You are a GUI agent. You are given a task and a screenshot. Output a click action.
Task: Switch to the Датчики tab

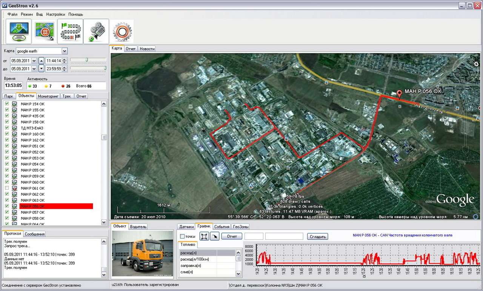pyautogui.click(x=186, y=227)
